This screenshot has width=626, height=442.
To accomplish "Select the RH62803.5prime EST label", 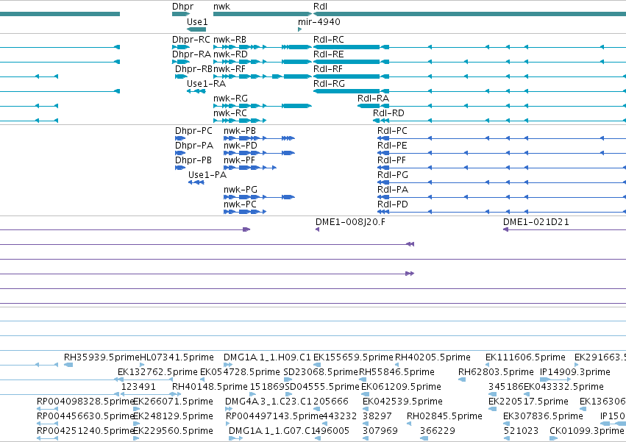I will (496, 372).
